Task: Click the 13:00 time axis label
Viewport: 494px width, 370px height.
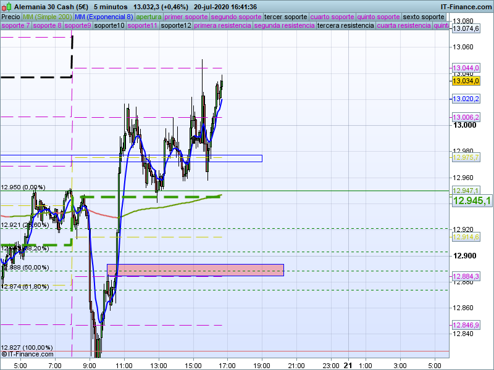Action: [x=159, y=366]
